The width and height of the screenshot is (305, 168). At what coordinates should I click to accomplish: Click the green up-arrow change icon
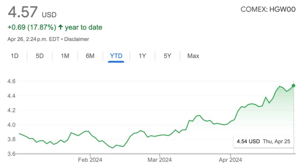pyautogui.click(x=60, y=27)
